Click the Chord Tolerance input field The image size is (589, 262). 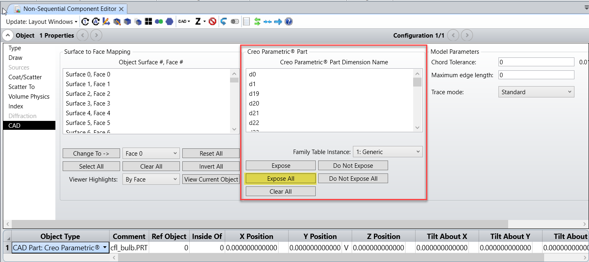(536, 62)
